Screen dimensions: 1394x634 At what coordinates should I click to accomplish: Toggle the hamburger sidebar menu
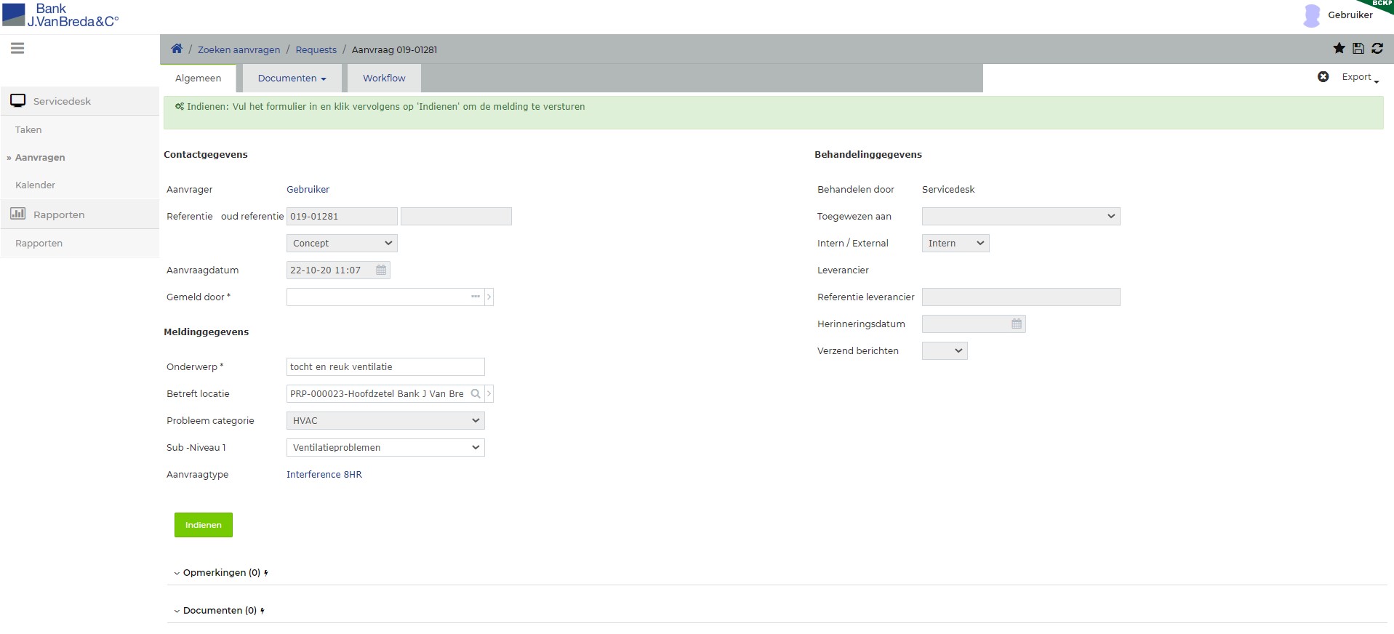[x=17, y=49]
